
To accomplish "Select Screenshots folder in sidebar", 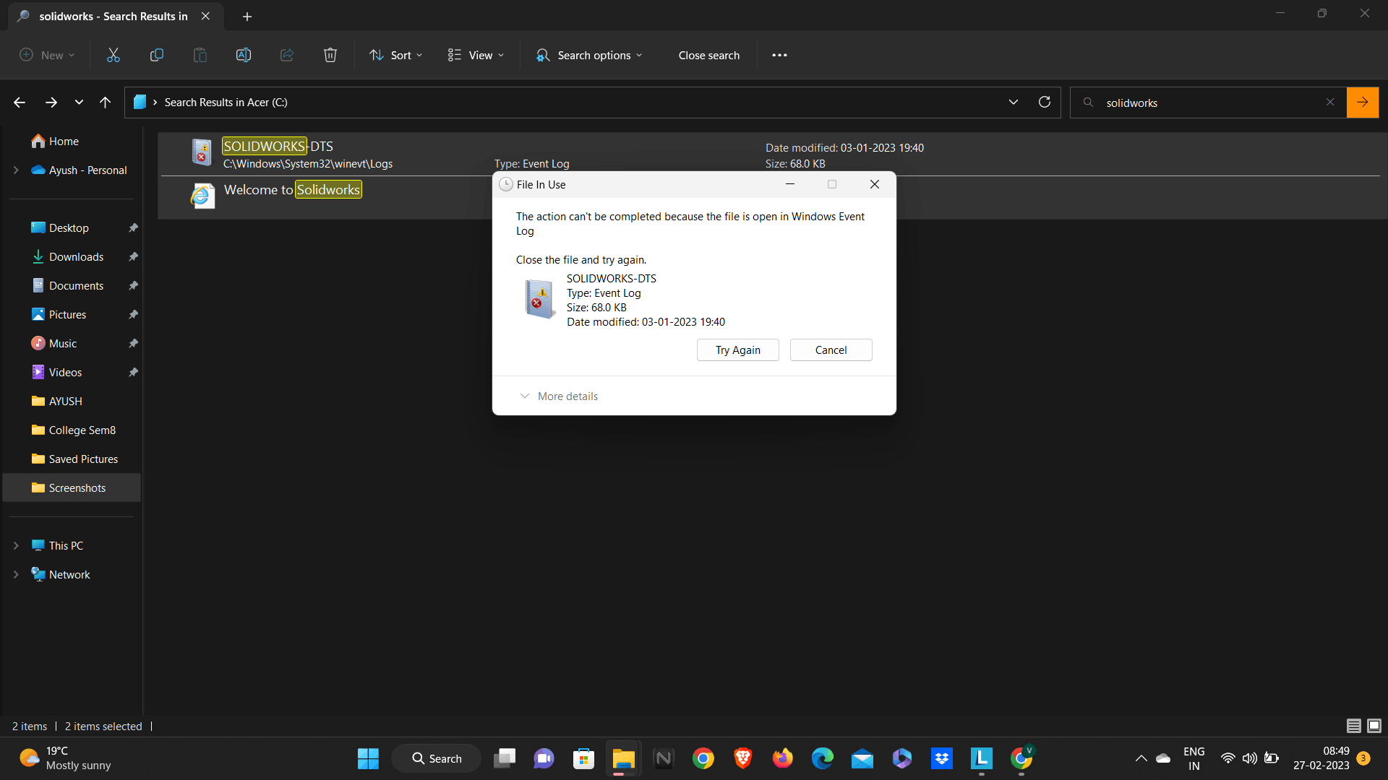I will [x=77, y=488].
